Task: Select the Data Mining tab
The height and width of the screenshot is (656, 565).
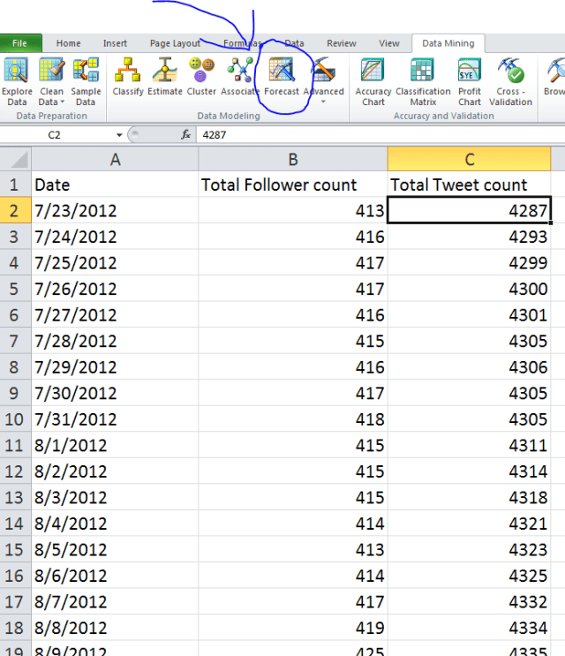Action: point(448,43)
